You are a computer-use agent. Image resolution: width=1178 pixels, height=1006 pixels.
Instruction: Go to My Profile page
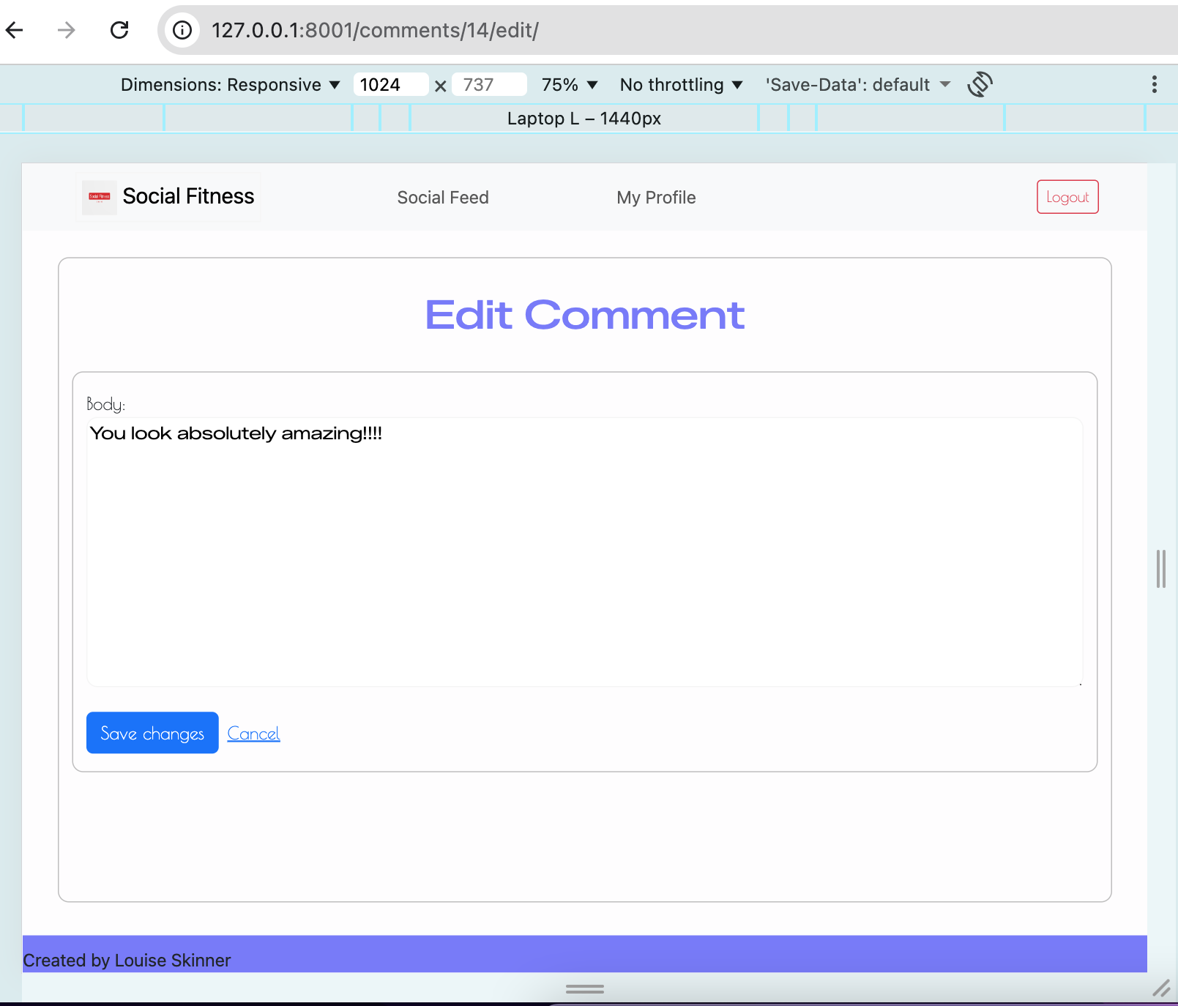[x=656, y=197]
